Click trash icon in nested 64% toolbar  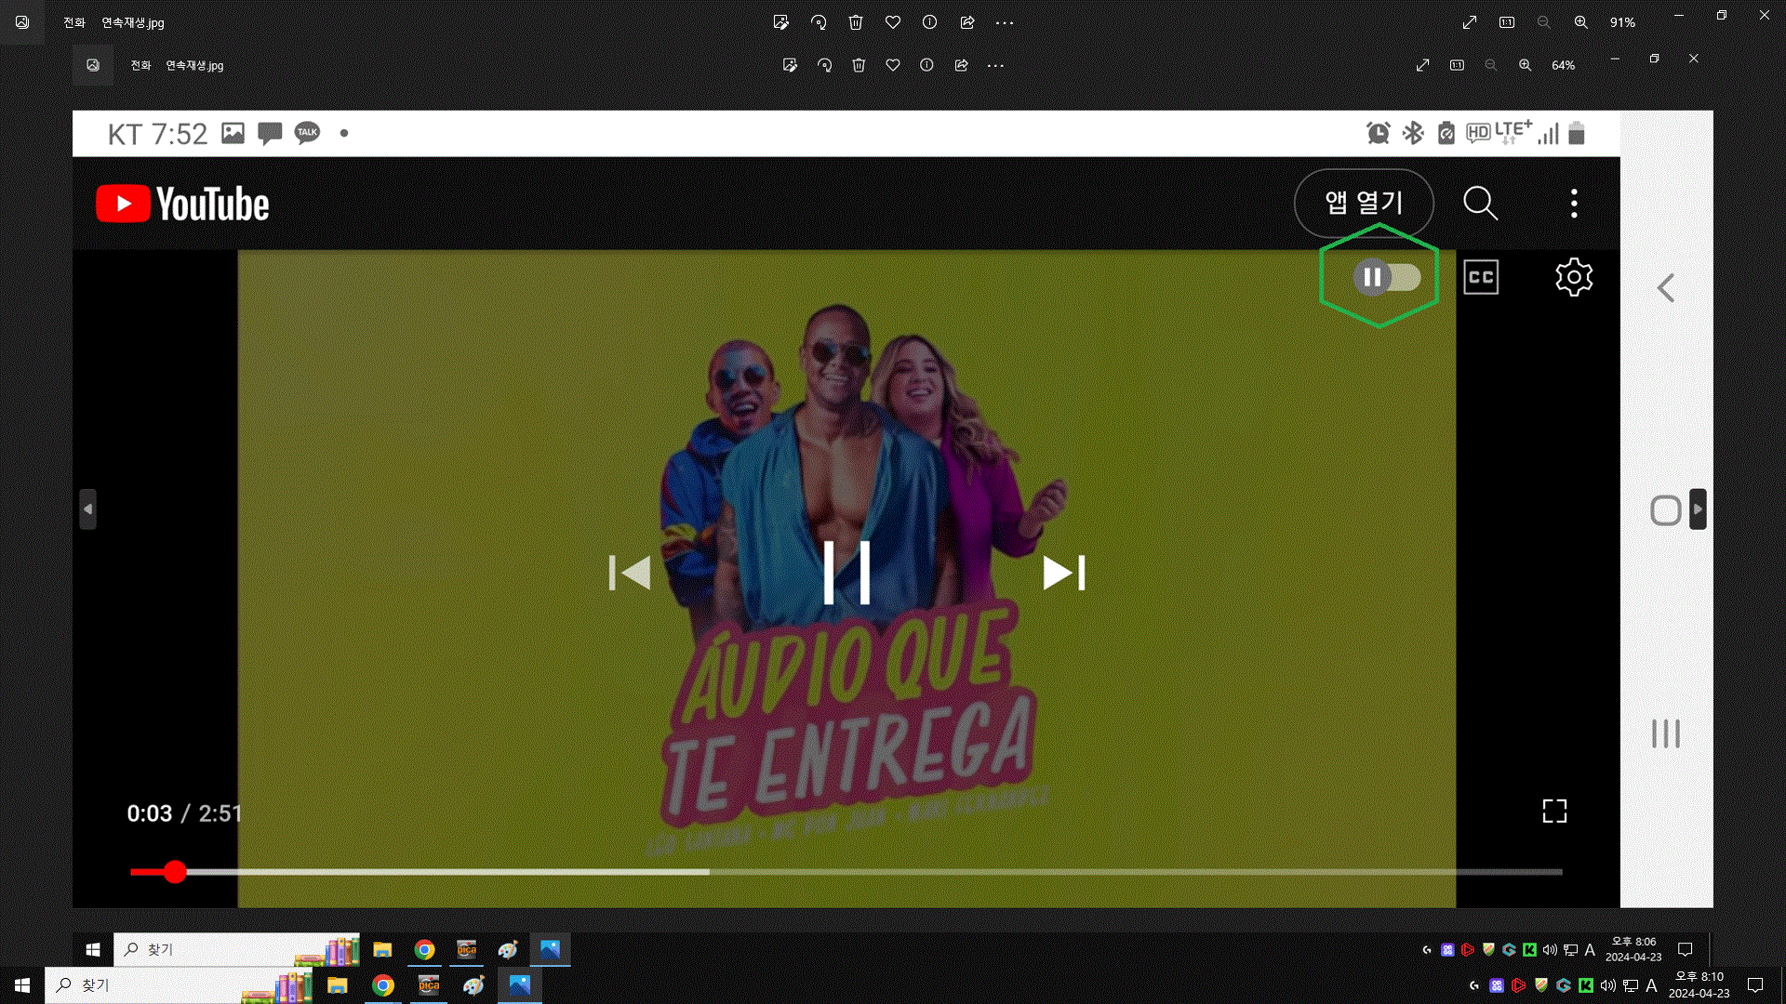(859, 65)
